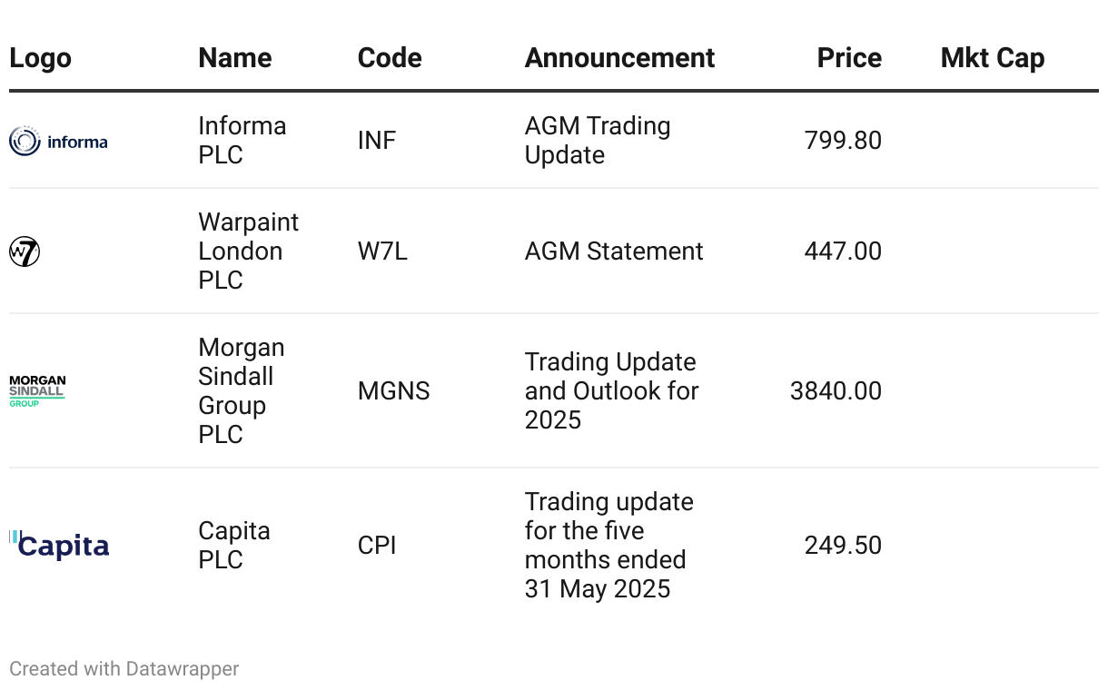The width and height of the screenshot is (1108, 690).
Task: Click the Warpaint W7 logo
Action: (25, 251)
